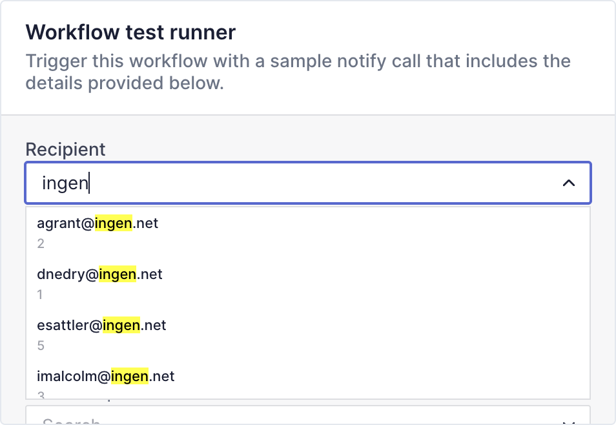
Task: Click ID number 1 under dnedry entry
Action: coord(39,295)
